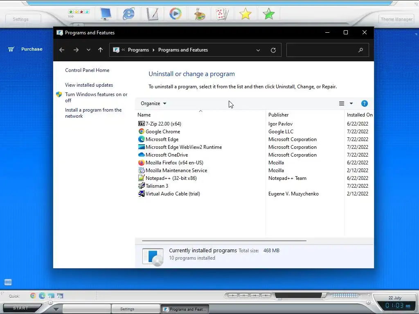419x314 pixels.
Task: Launch Internet Explorer from the top dock
Action: 128,13
